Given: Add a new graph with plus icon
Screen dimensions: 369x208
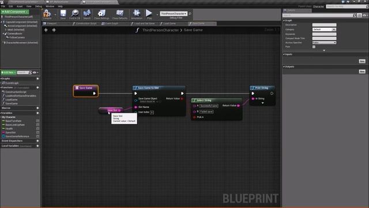Looking at the screenshot, I should coord(37,79).
